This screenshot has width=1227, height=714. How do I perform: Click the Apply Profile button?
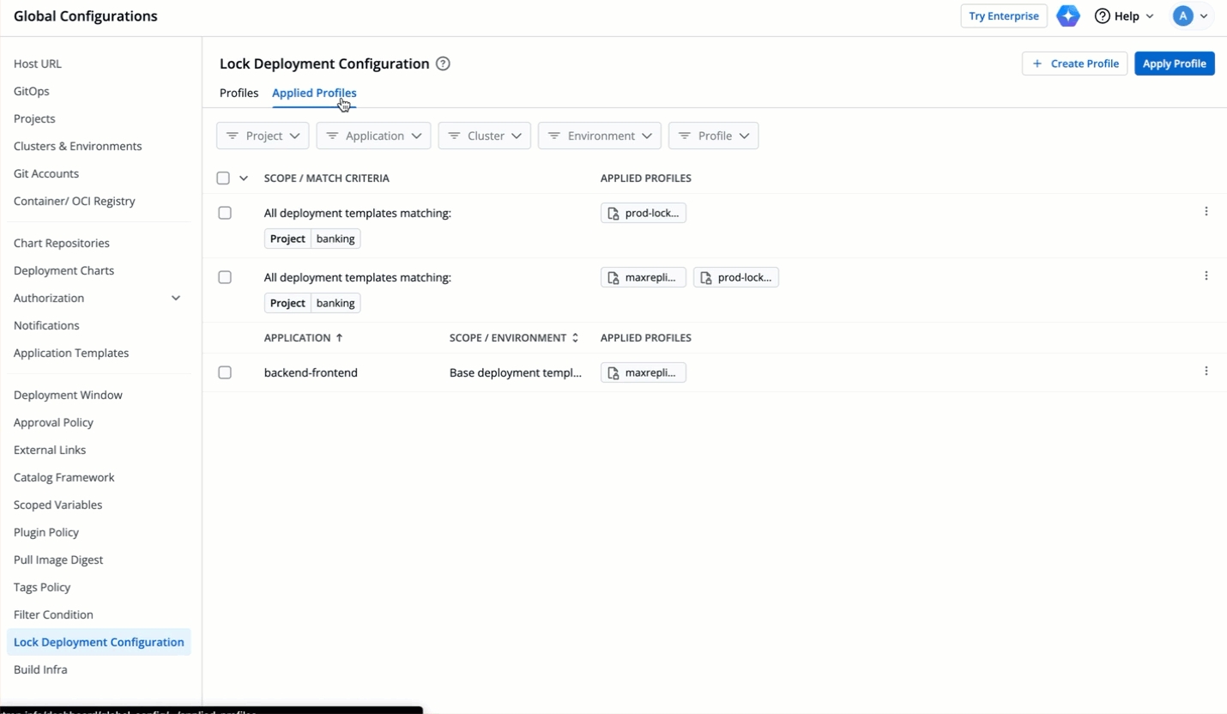click(x=1174, y=64)
